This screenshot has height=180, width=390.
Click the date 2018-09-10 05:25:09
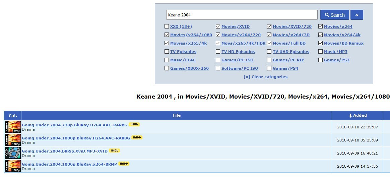357,140
